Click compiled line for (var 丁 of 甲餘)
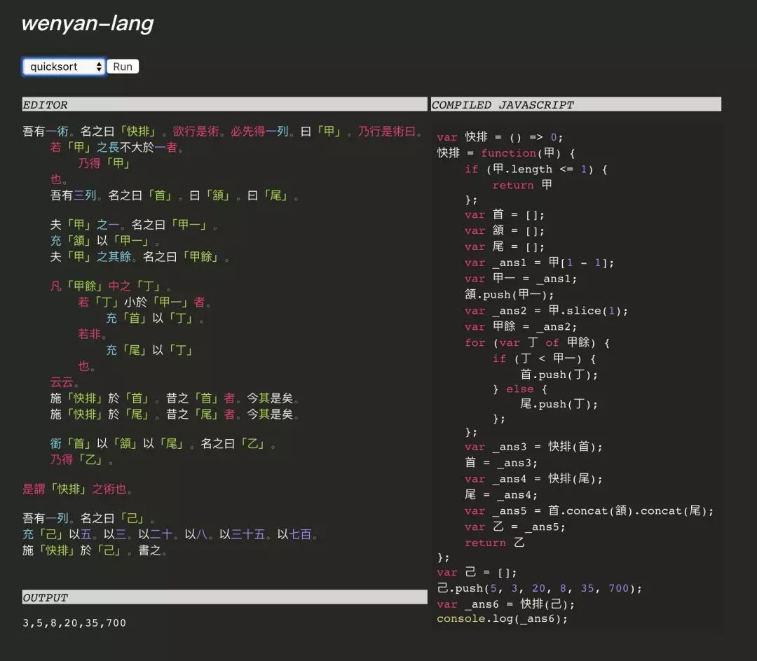 pos(537,343)
